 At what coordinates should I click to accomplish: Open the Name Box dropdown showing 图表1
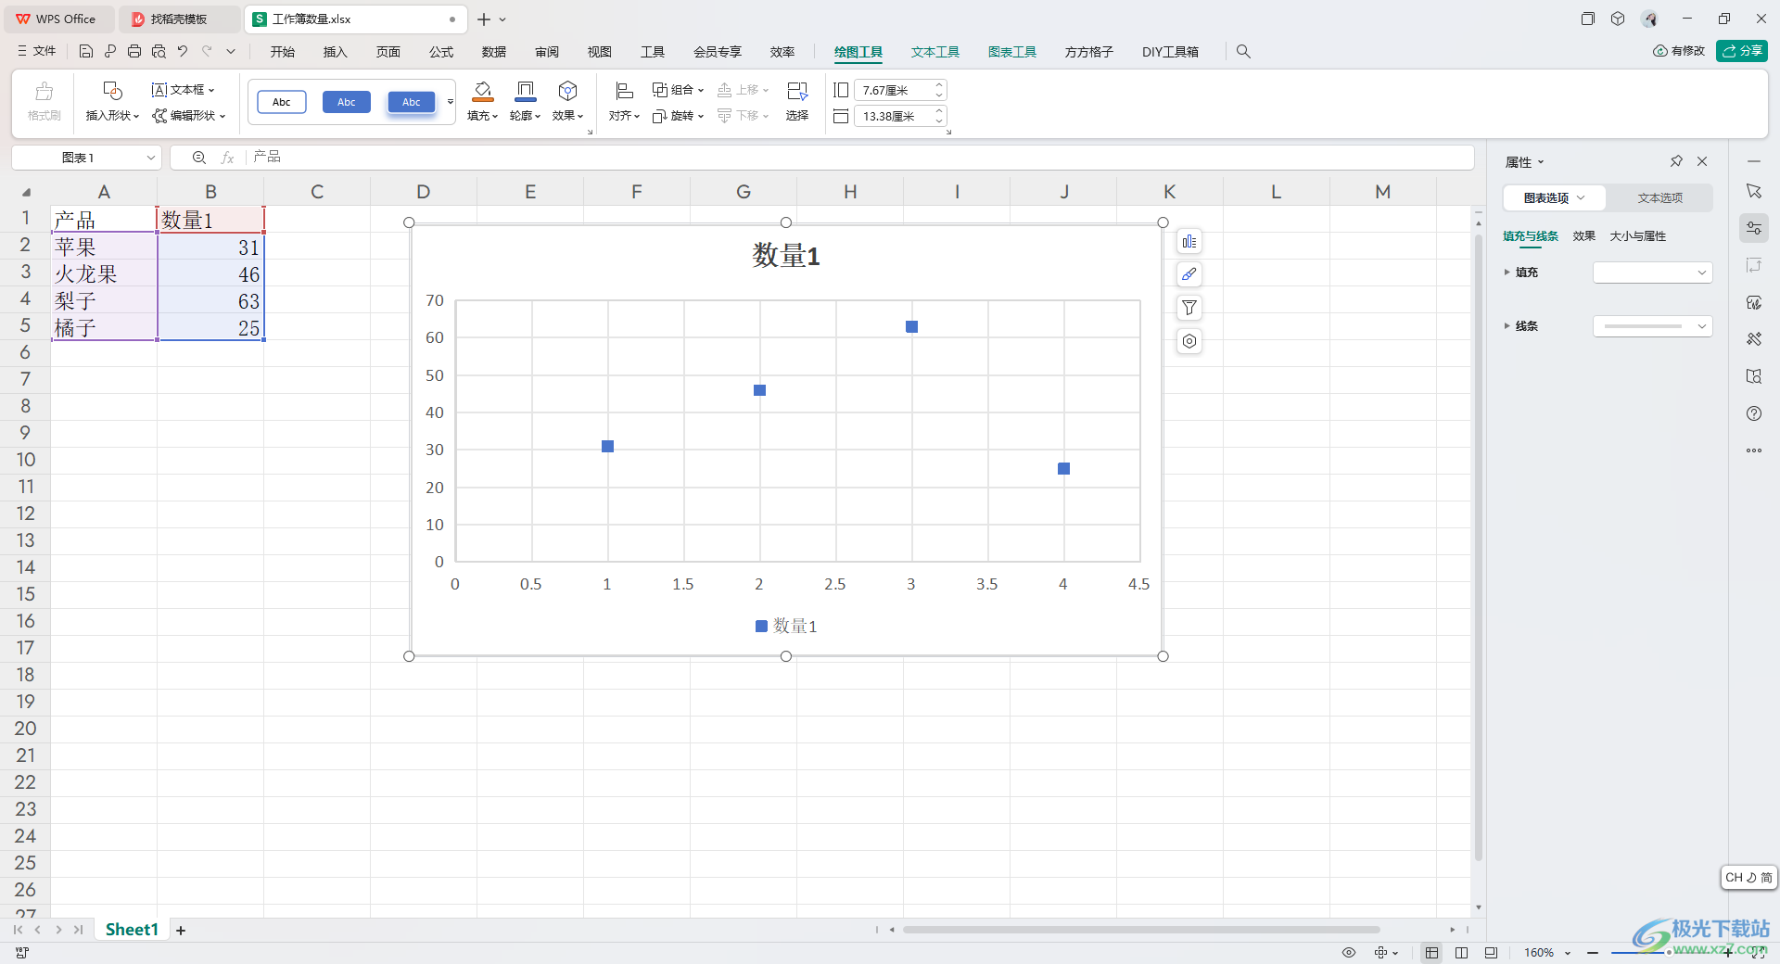click(150, 158)
